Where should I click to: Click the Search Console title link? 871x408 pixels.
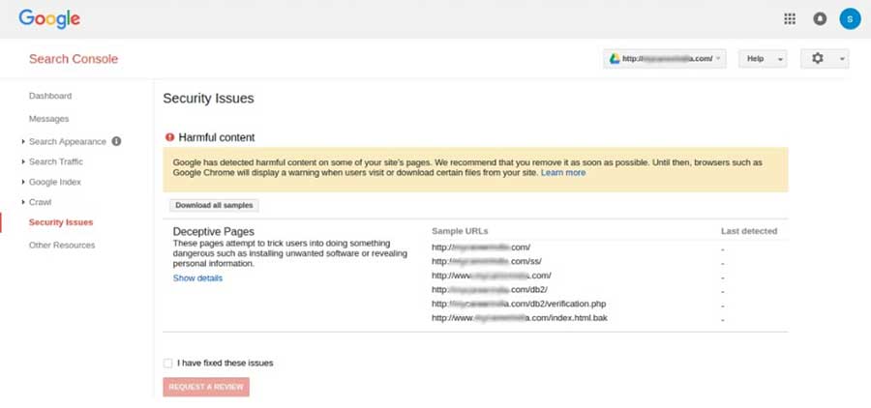pos(74,59)
